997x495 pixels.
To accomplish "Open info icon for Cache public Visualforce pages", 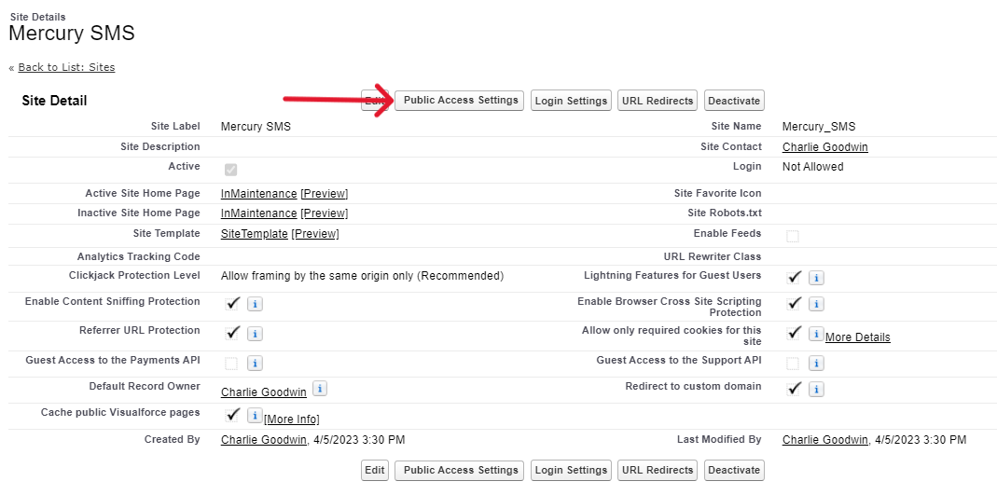I will (255, 416).
